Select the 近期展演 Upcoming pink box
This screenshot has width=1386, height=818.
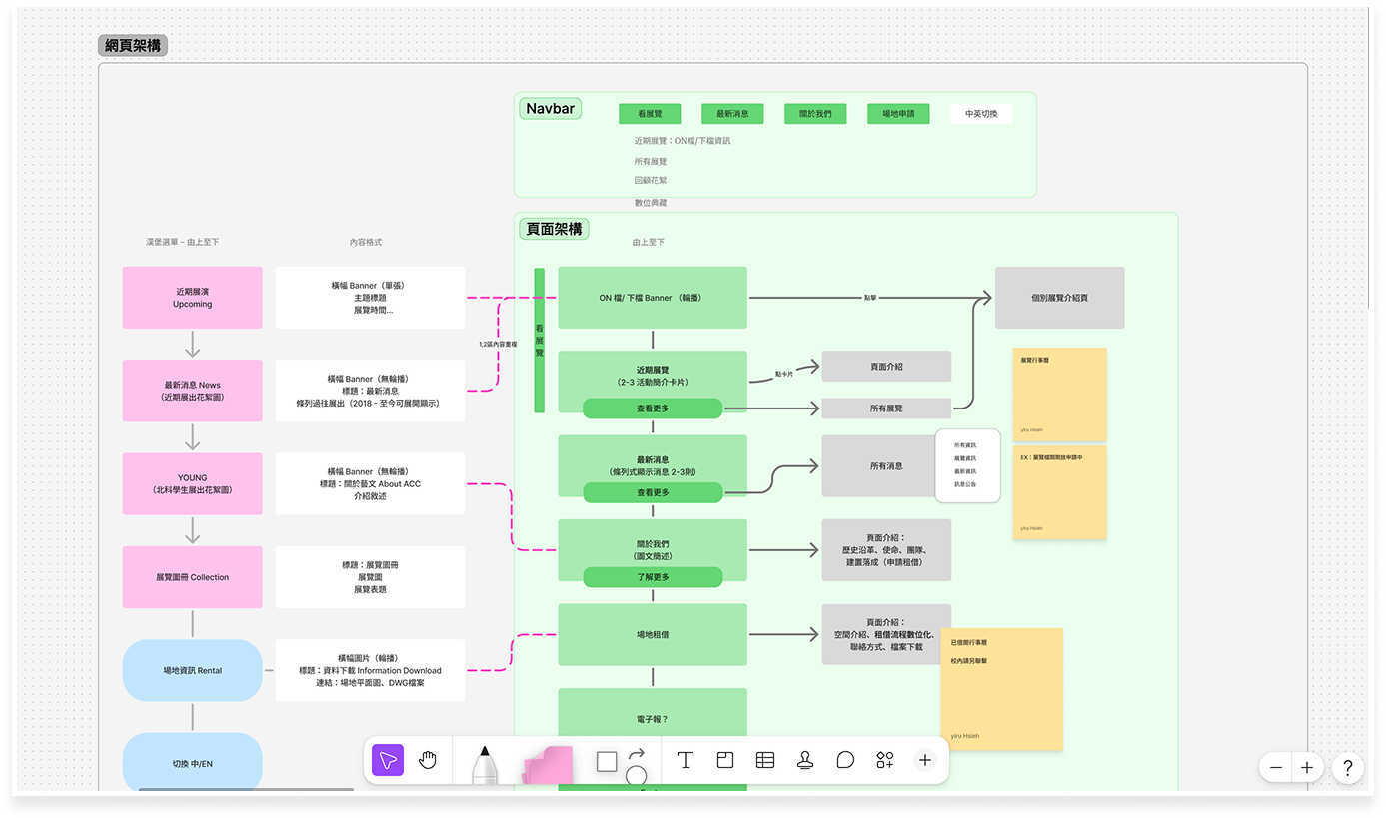[x=193, y=298]
